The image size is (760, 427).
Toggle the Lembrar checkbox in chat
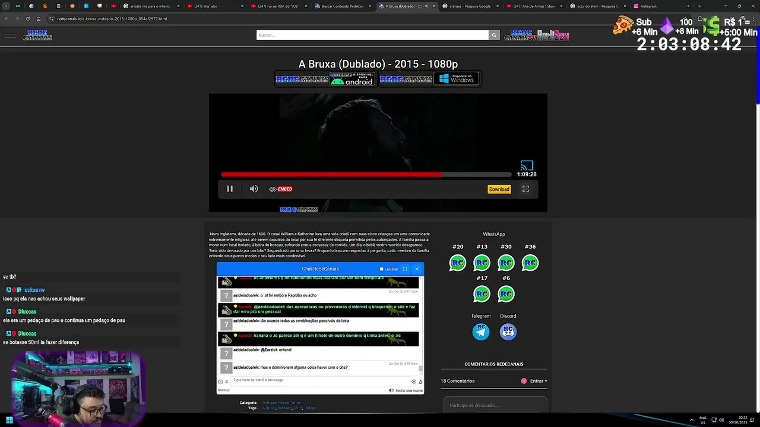point(382,269)
